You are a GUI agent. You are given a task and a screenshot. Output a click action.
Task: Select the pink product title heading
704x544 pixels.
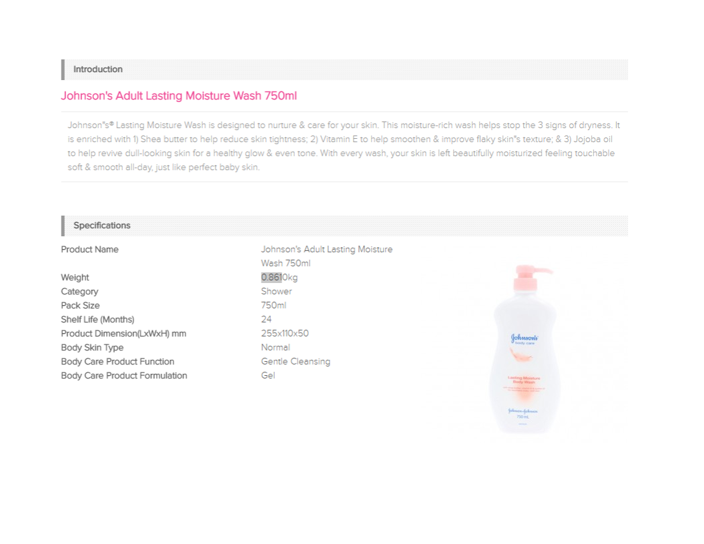(x=179, y=95)
